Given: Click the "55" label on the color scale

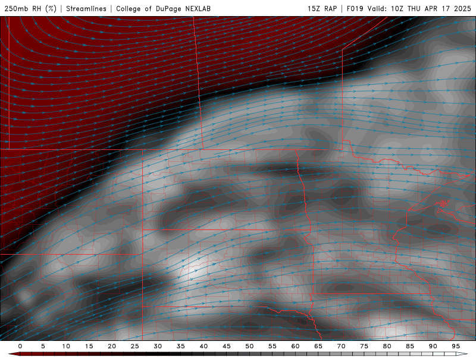Looking at the screenshot, I should click(x=273, y=346).
